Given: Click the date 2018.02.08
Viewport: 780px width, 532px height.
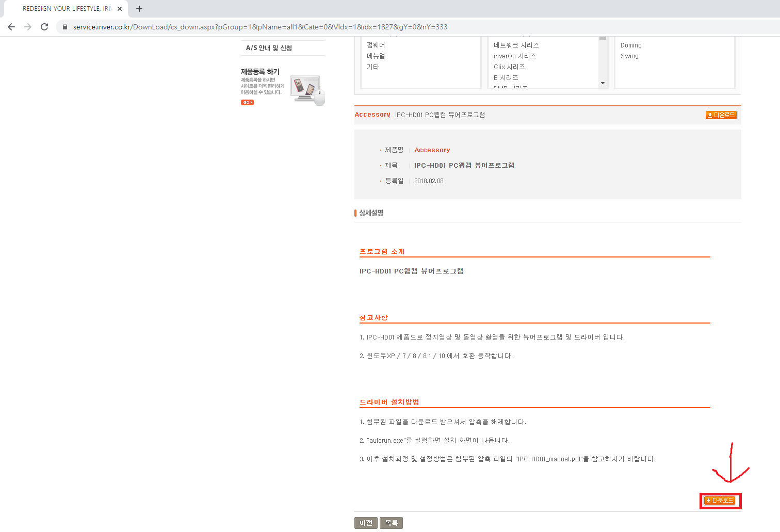Looking at the screenshot, I should 429,181.
